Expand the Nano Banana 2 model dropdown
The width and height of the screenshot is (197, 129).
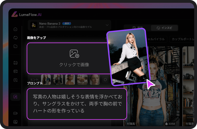click(107, 25)
